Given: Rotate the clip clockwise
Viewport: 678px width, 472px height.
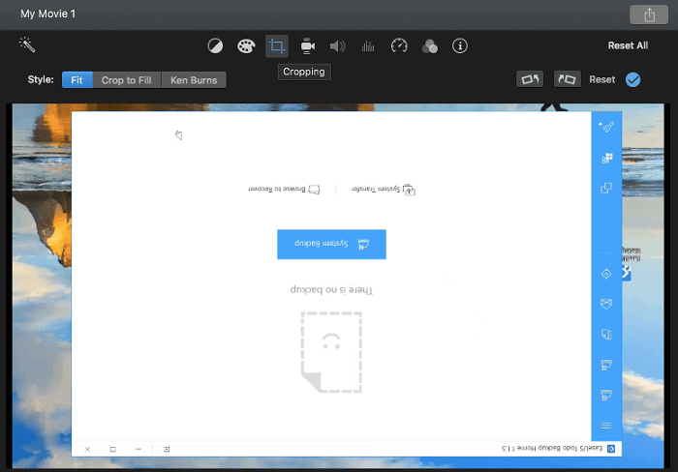Looking at the screenshot, I should click(567, 79).
